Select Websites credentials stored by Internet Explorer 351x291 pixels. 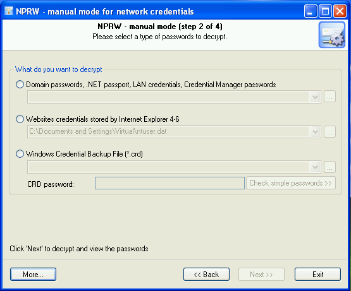(20, 119)
